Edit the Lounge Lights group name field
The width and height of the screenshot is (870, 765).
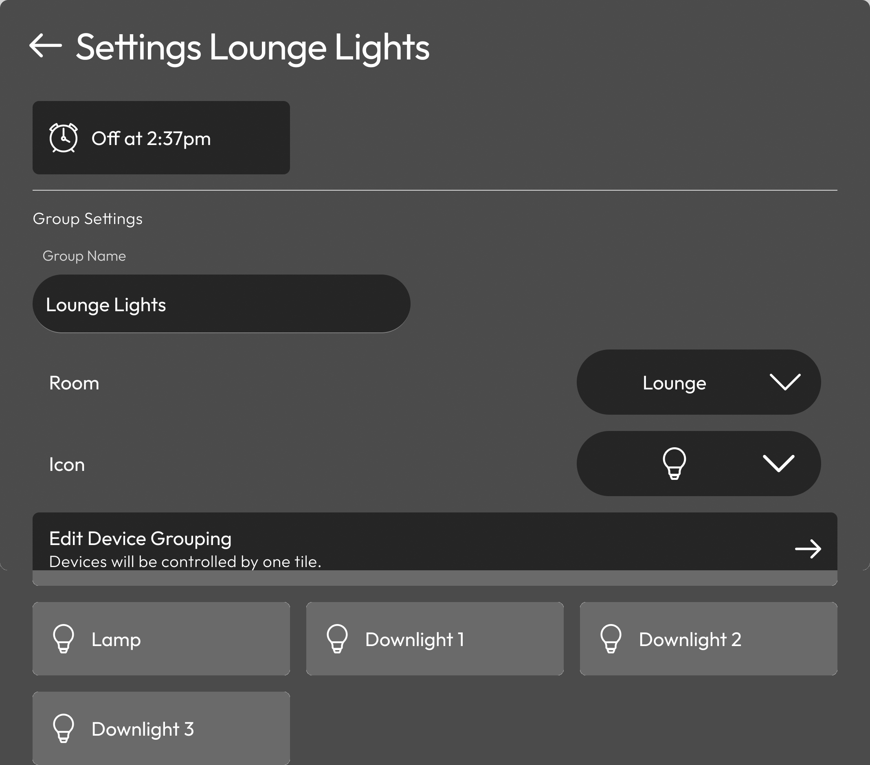pos(221,303)
